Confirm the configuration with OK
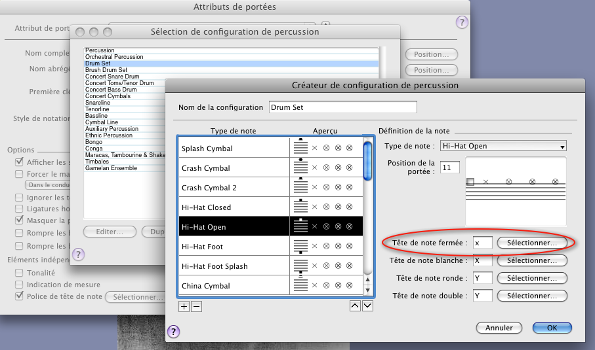Image resolution: width=595 pixels, height=350 pixels. click(552, 328)
